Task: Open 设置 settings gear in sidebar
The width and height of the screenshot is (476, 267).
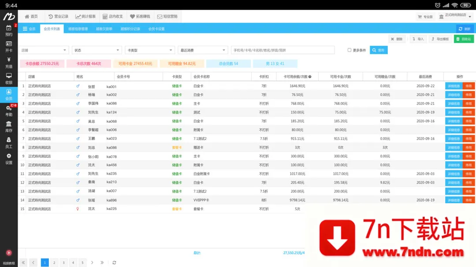Action: pyautogui.click(x=9, y=159)
